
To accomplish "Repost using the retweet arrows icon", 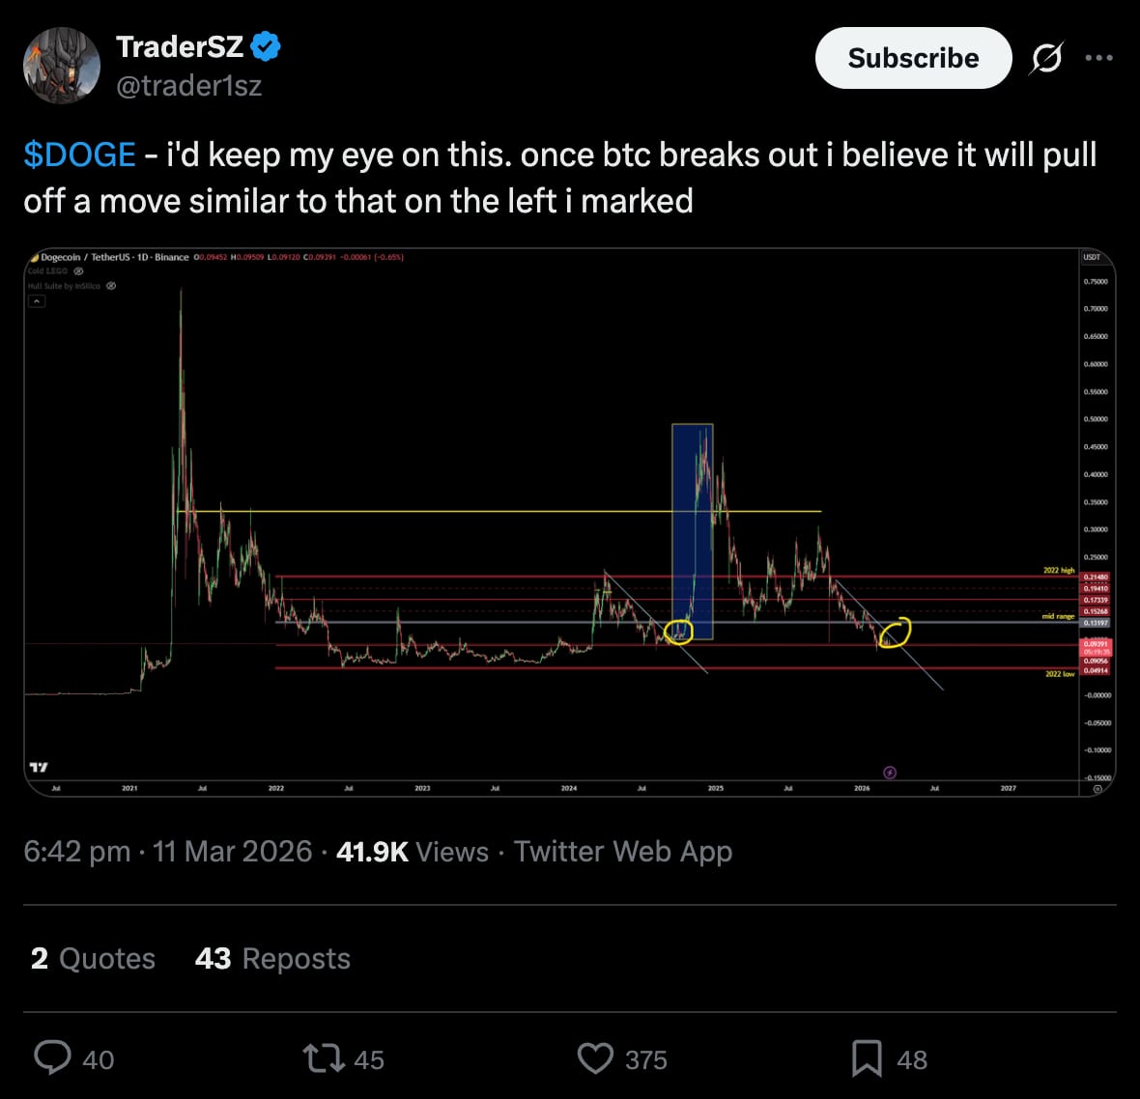I will pyautogui.click(x=325, y=1058).
